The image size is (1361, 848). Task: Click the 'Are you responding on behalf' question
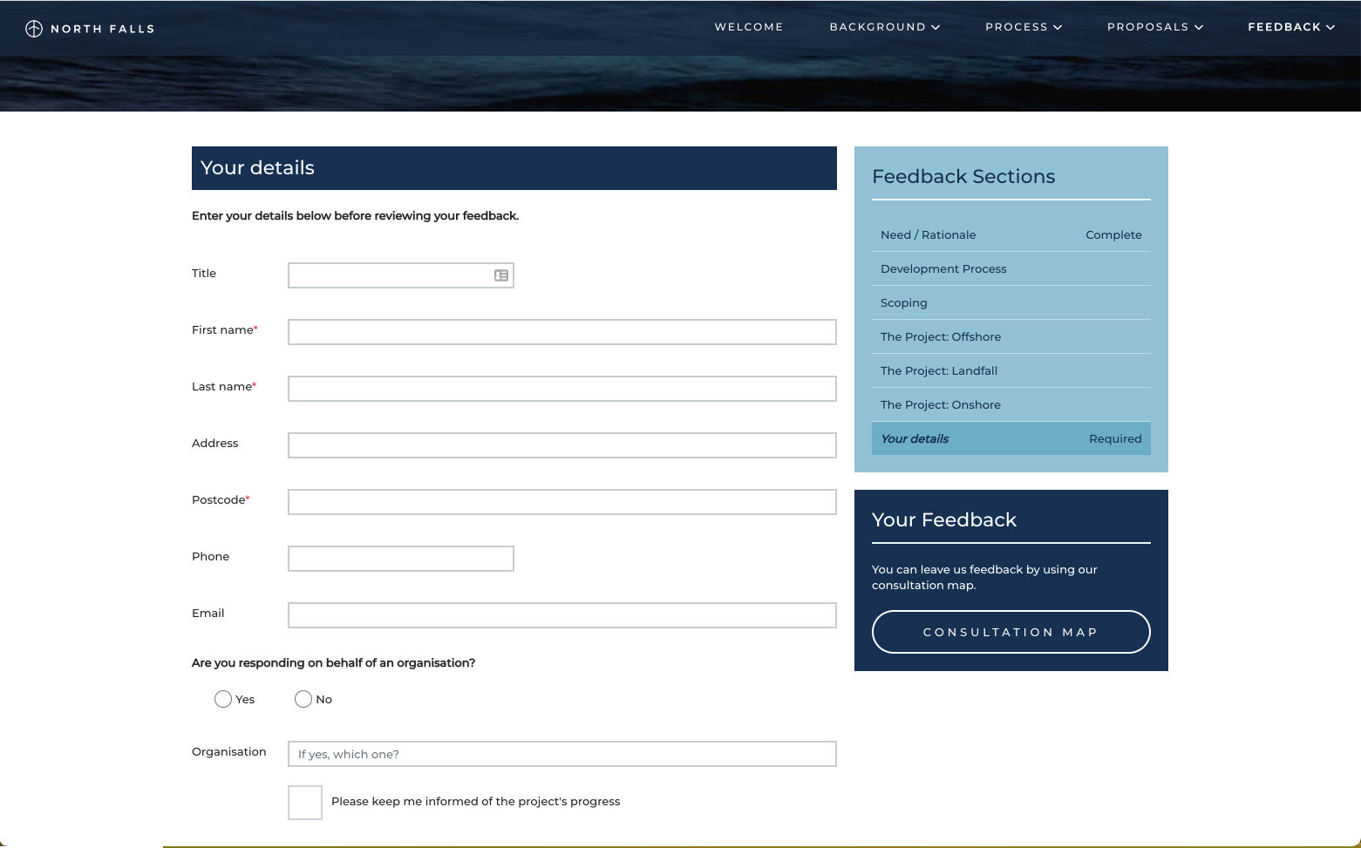[333, 663]
